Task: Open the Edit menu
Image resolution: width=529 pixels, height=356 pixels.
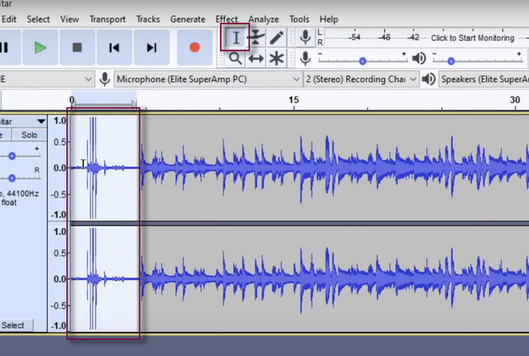Action: 9,20
